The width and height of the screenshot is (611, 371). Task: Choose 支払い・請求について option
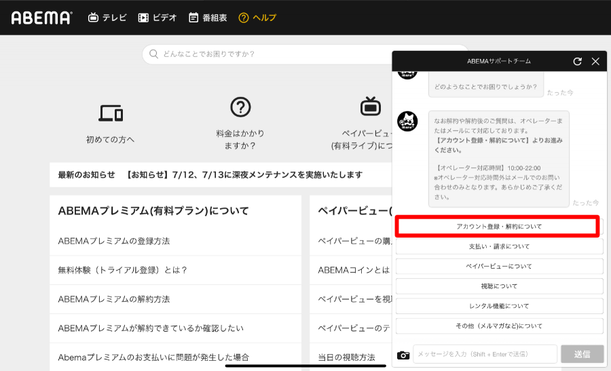tap(499, 246)
